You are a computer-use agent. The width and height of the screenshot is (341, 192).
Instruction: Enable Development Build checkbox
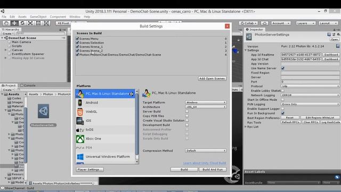tap(187, 125)
